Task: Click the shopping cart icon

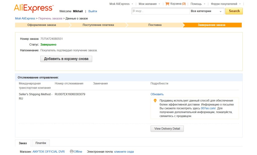Action: click(x=167, y=4)
